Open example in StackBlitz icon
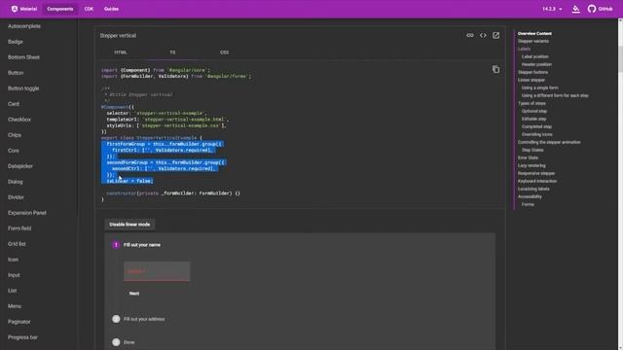Viewport: 623px width, 350px height. [495, 35]
